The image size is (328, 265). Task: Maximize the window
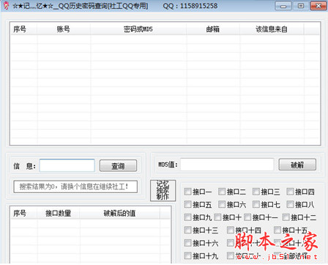(x=301, y=6)
